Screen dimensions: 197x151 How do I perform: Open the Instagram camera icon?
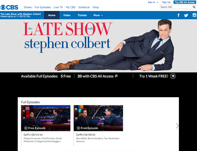point(195,15)
